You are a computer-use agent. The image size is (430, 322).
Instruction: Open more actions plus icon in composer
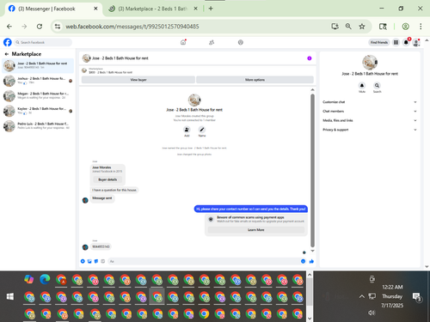(83, 261)
